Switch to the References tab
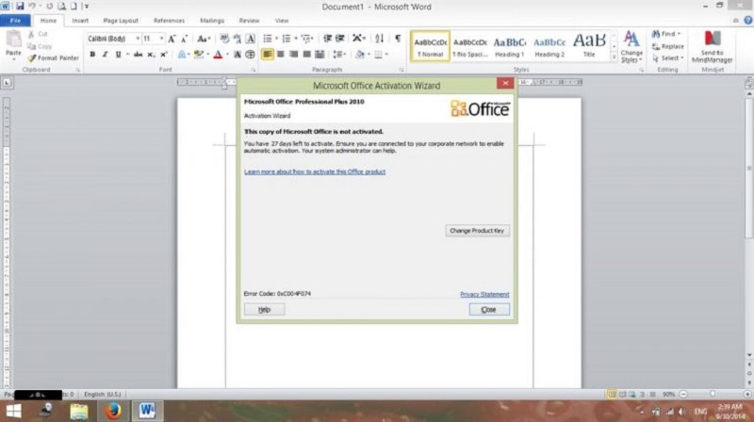This screenshot has height=422, width=754. coord(169,21)
